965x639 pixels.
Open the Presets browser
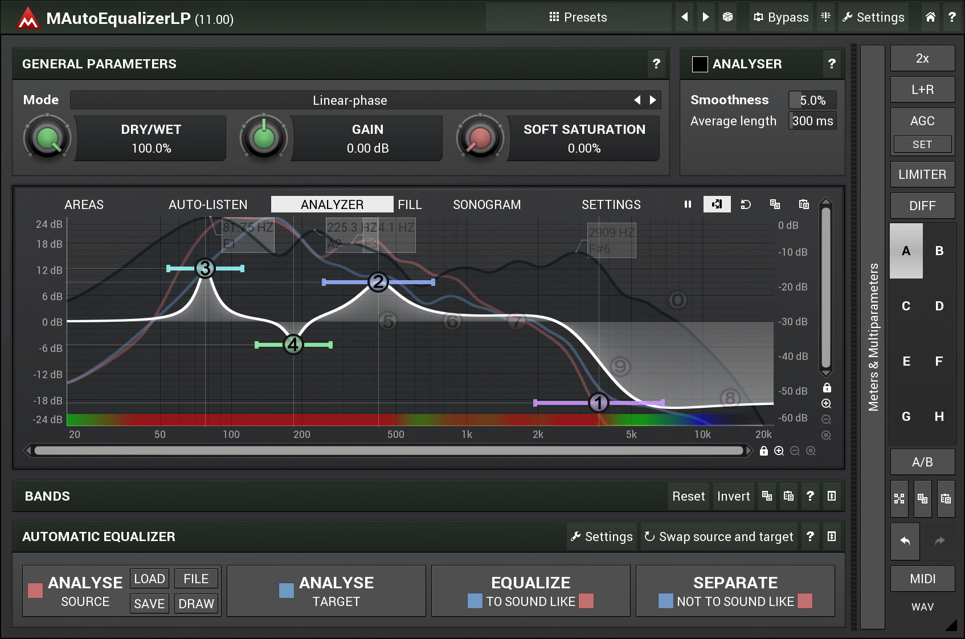[x=578, y=17]
